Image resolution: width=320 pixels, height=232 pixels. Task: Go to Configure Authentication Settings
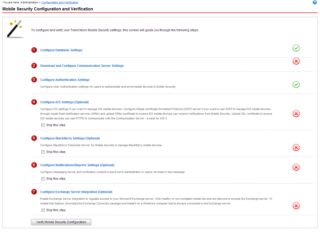pyautogui.click(x=65, y=80)
